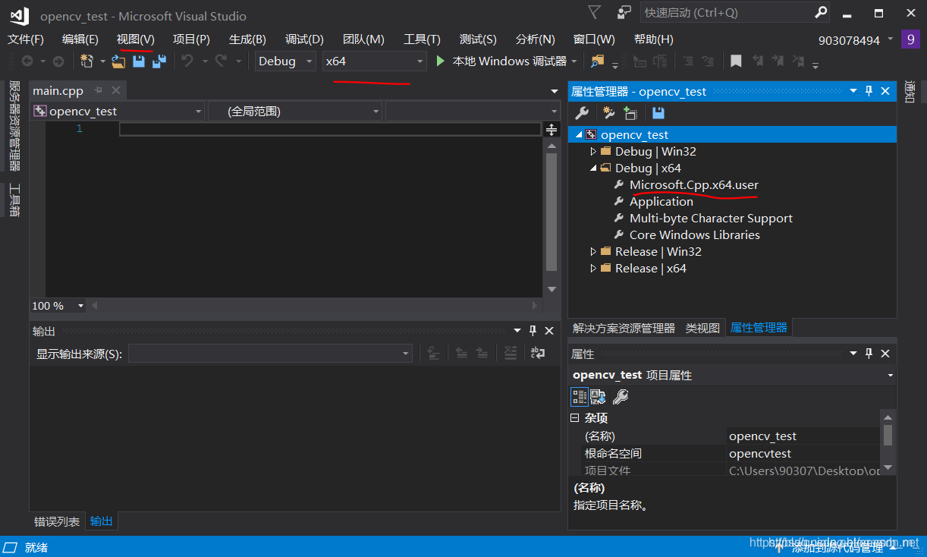
Task: Collapse the opencv_test root node
Action: [579, 135]
